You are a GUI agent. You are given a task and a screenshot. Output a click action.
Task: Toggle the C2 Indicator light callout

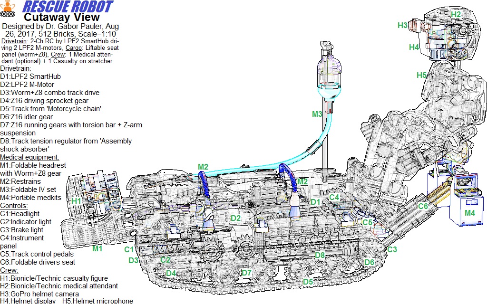(166, 259)
